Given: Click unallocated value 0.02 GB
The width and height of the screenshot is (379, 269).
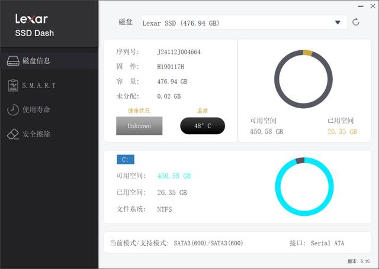Looking at the screenshot, I should click(x=169, y=96).
